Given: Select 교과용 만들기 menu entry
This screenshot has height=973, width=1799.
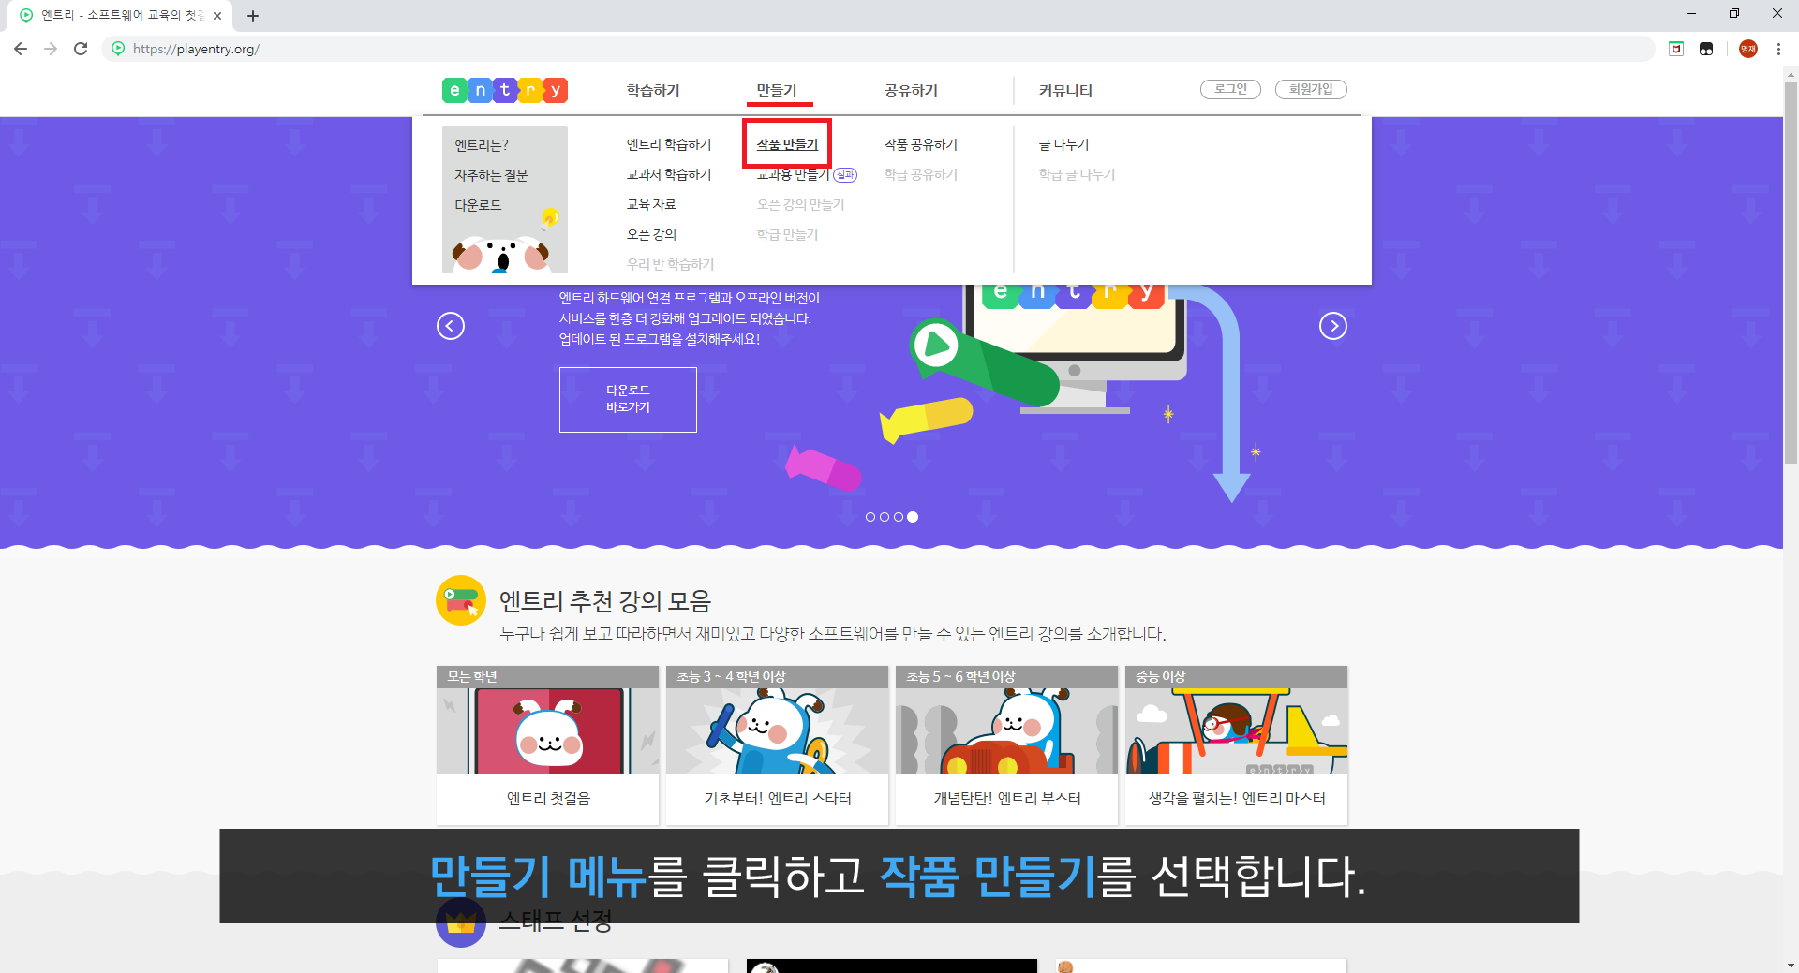Looking at the screenshot, I should [x=793, y=174].
